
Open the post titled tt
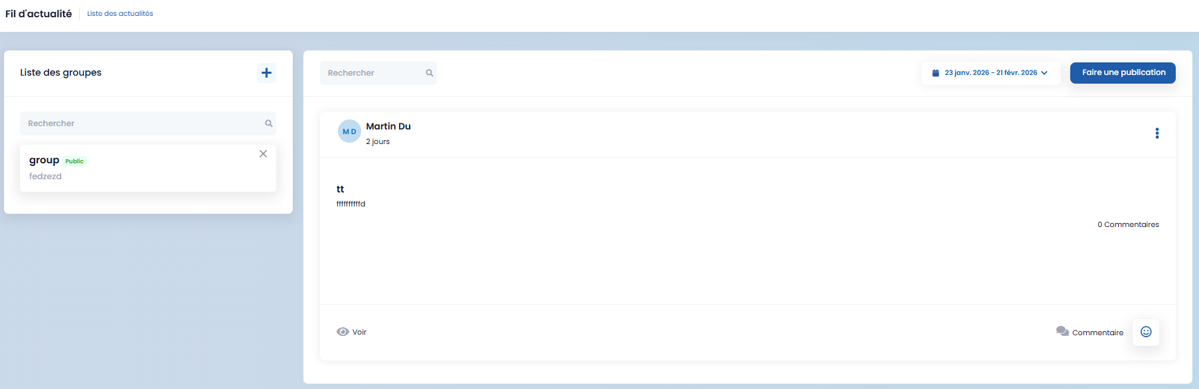(340, 189)
